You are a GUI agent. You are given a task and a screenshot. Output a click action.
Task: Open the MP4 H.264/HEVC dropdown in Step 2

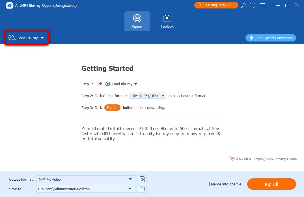click(x=148, y=96)
